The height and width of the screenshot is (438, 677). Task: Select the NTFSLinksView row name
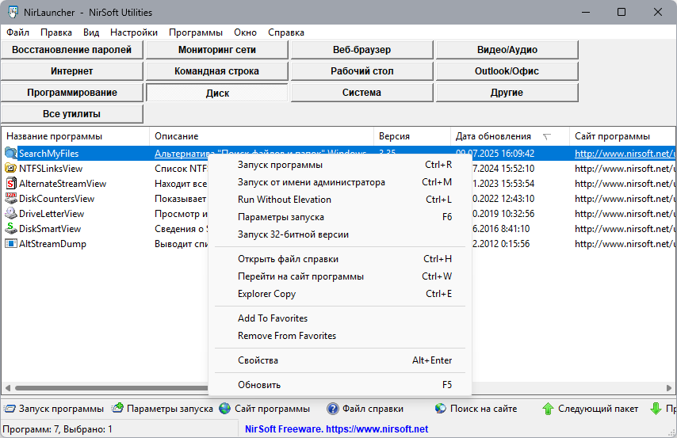(x=51, y=168)
